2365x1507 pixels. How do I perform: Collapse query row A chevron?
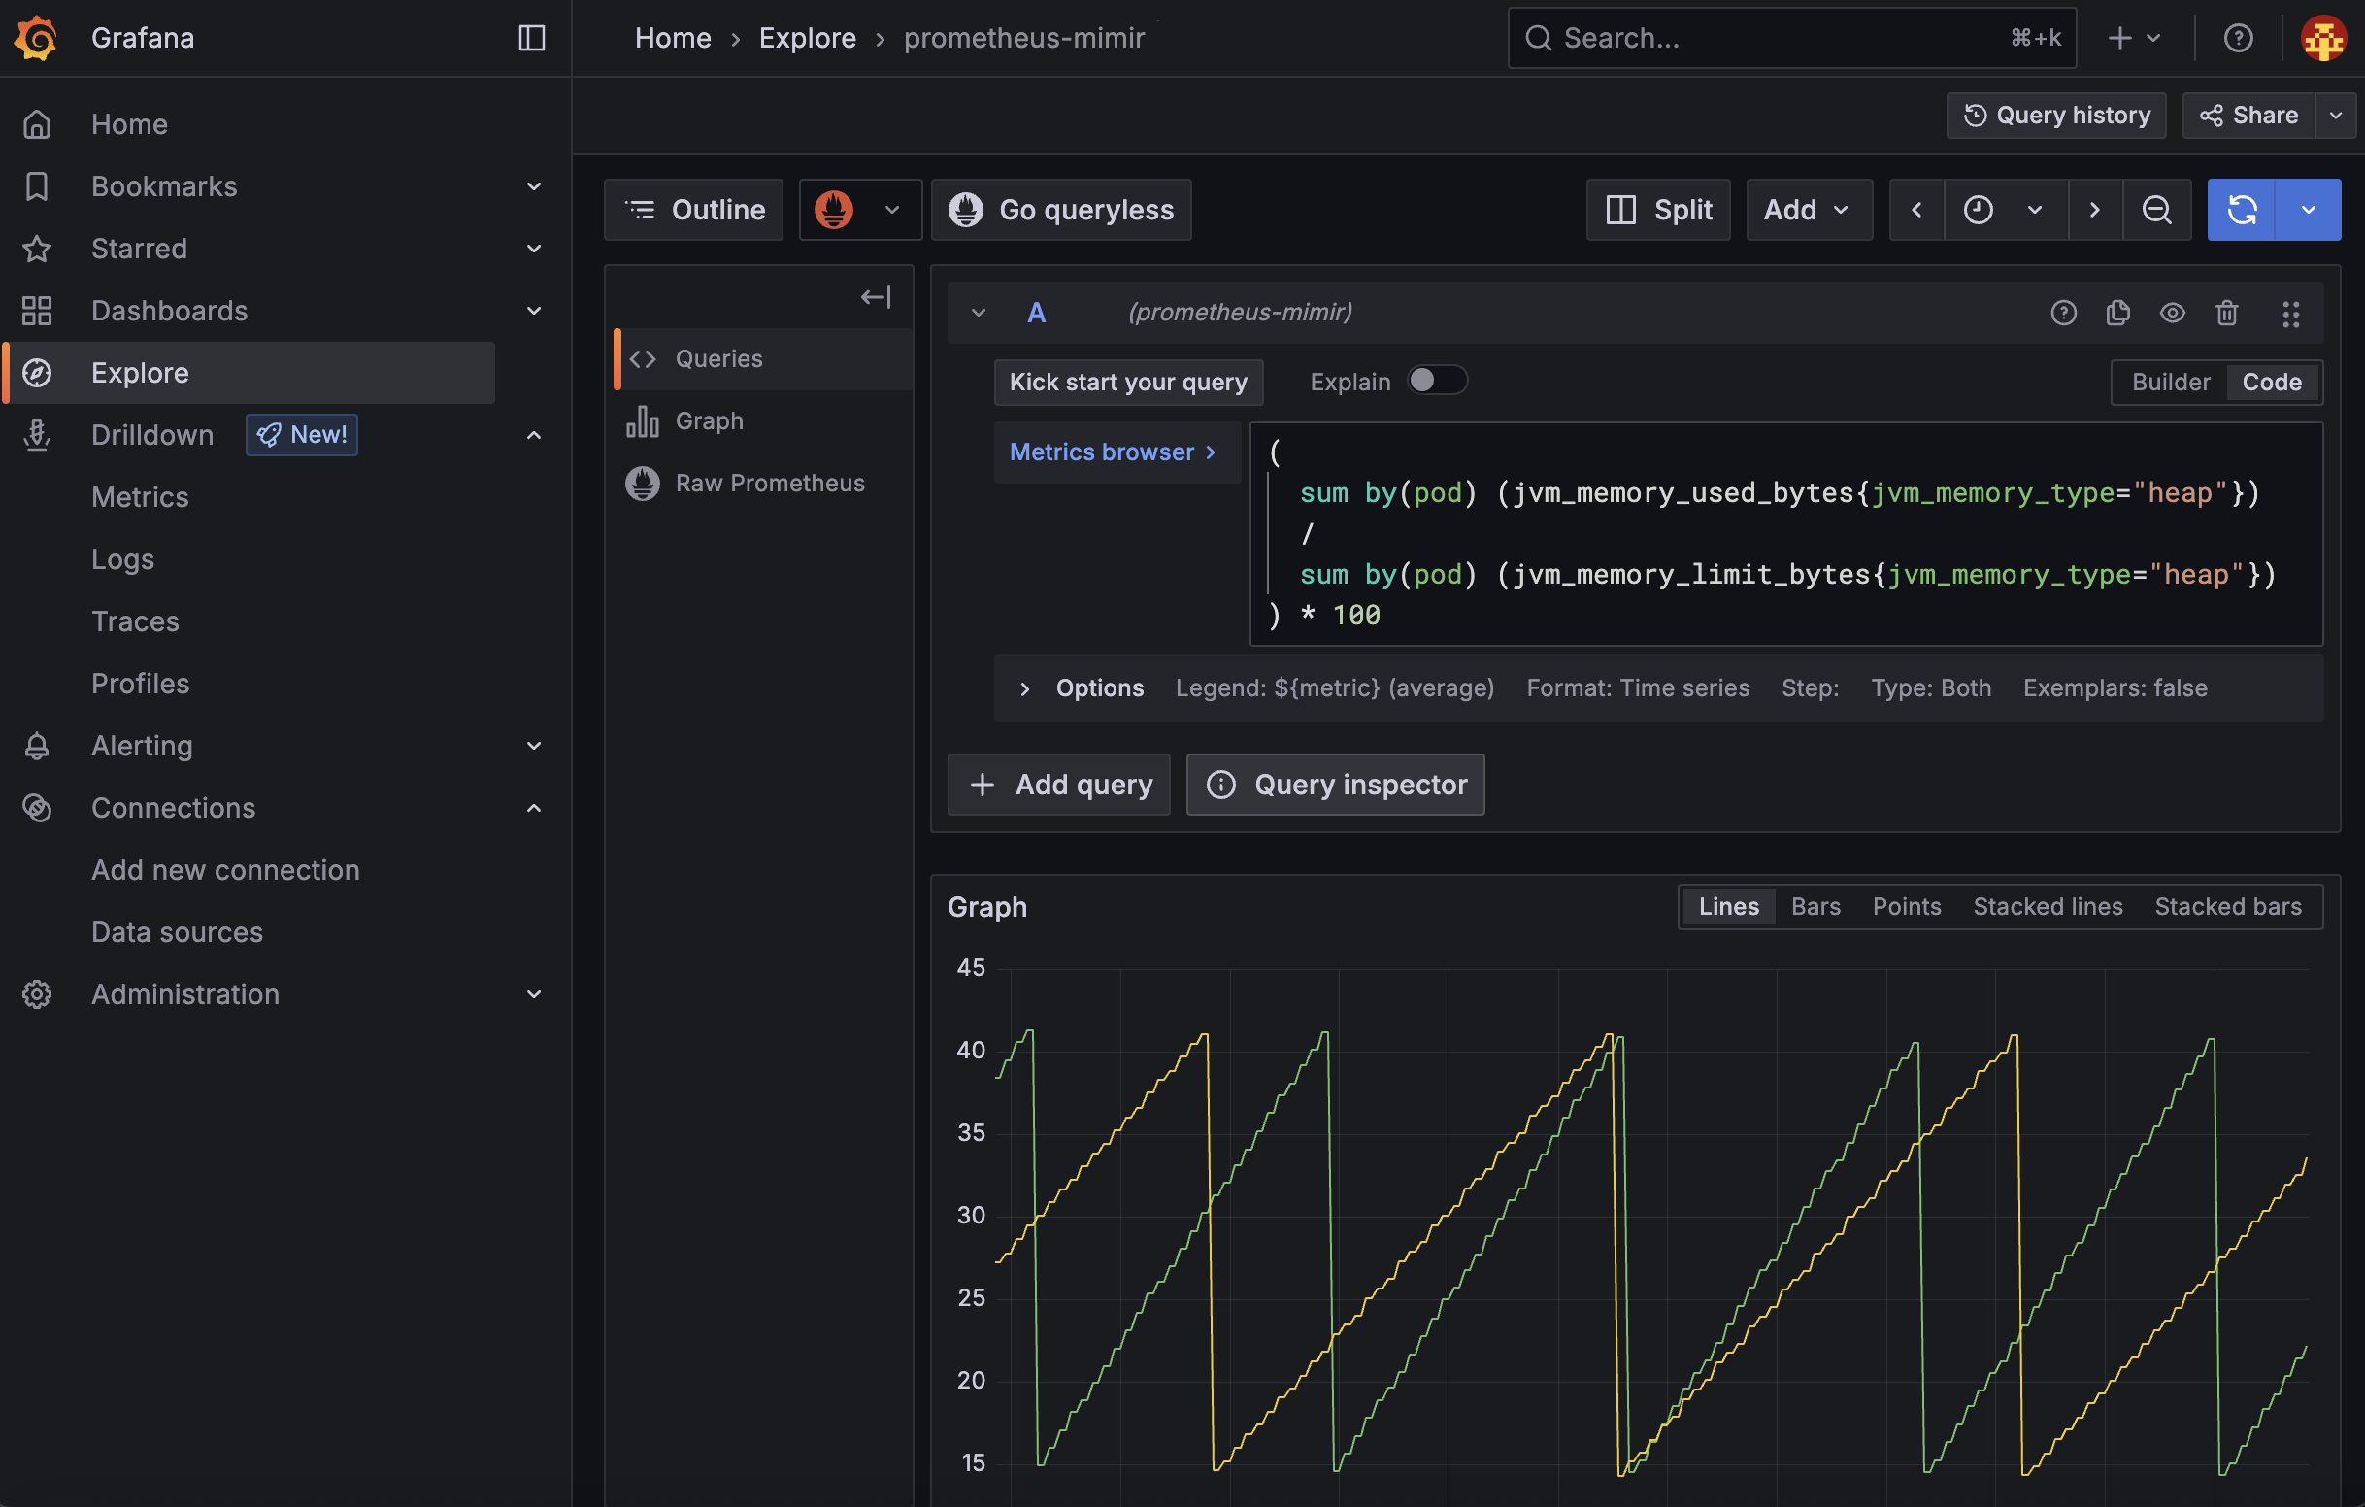click(978, 313)
